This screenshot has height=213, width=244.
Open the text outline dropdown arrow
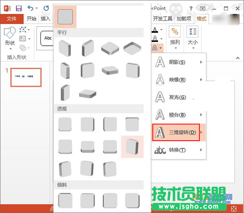coord(161,39)
